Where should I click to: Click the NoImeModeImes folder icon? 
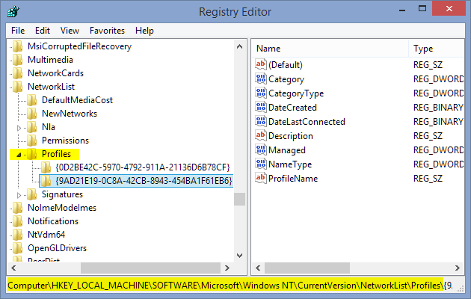[x=18, y=208]
